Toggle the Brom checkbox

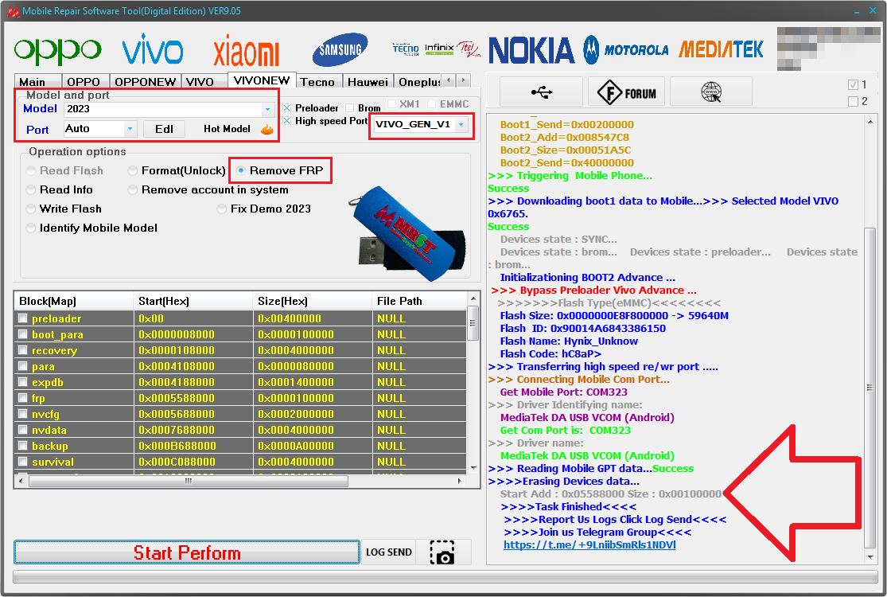(349, 108)
